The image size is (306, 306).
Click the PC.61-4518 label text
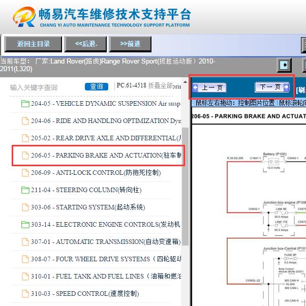[x=131, y=85]
